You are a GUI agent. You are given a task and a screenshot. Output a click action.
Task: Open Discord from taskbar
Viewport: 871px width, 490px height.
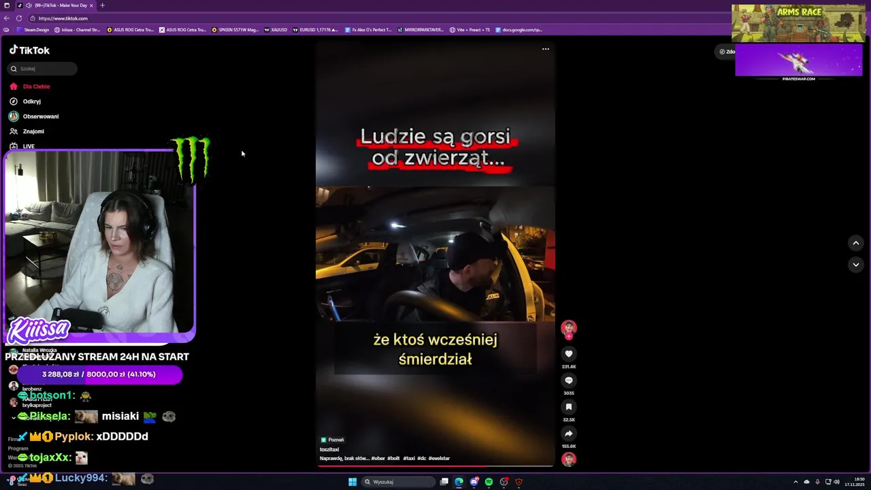click(474, 482)
